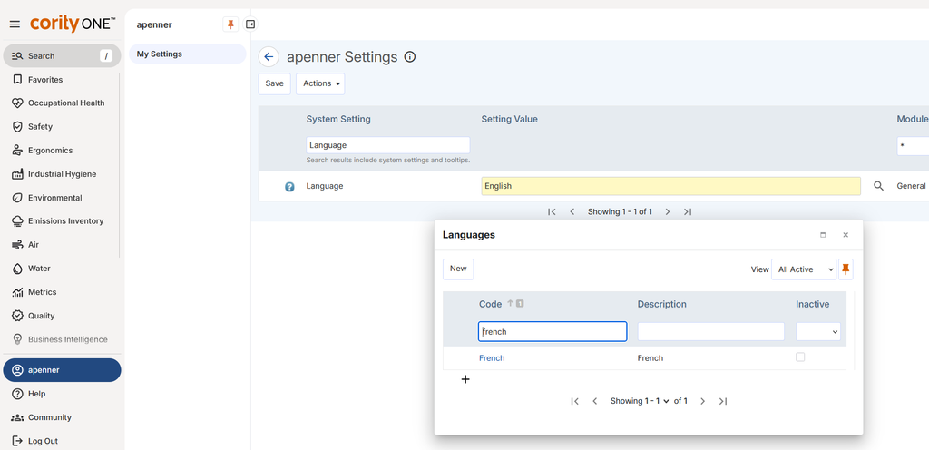Image resolution: width=929 pixels, height=450 pixels.
Task: Click the orange pin icon in Languages dialog
Action: click(846, 269)
